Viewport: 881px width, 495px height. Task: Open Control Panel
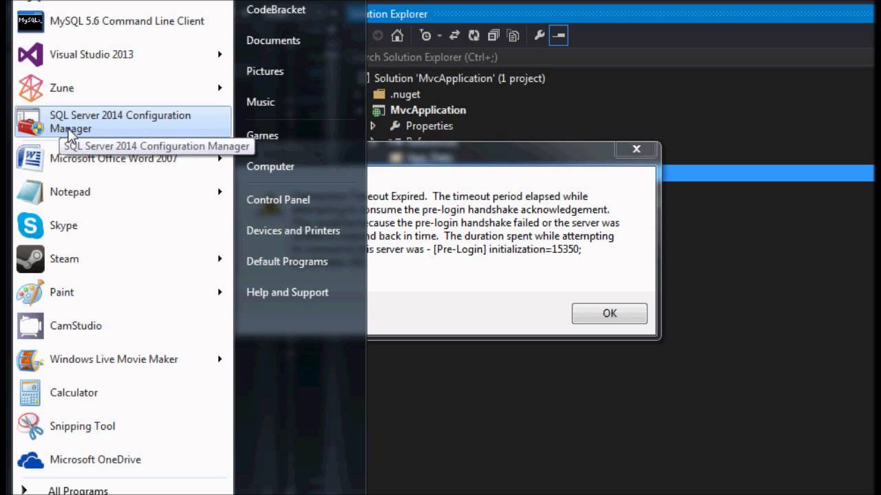click(x=278, y=200)
